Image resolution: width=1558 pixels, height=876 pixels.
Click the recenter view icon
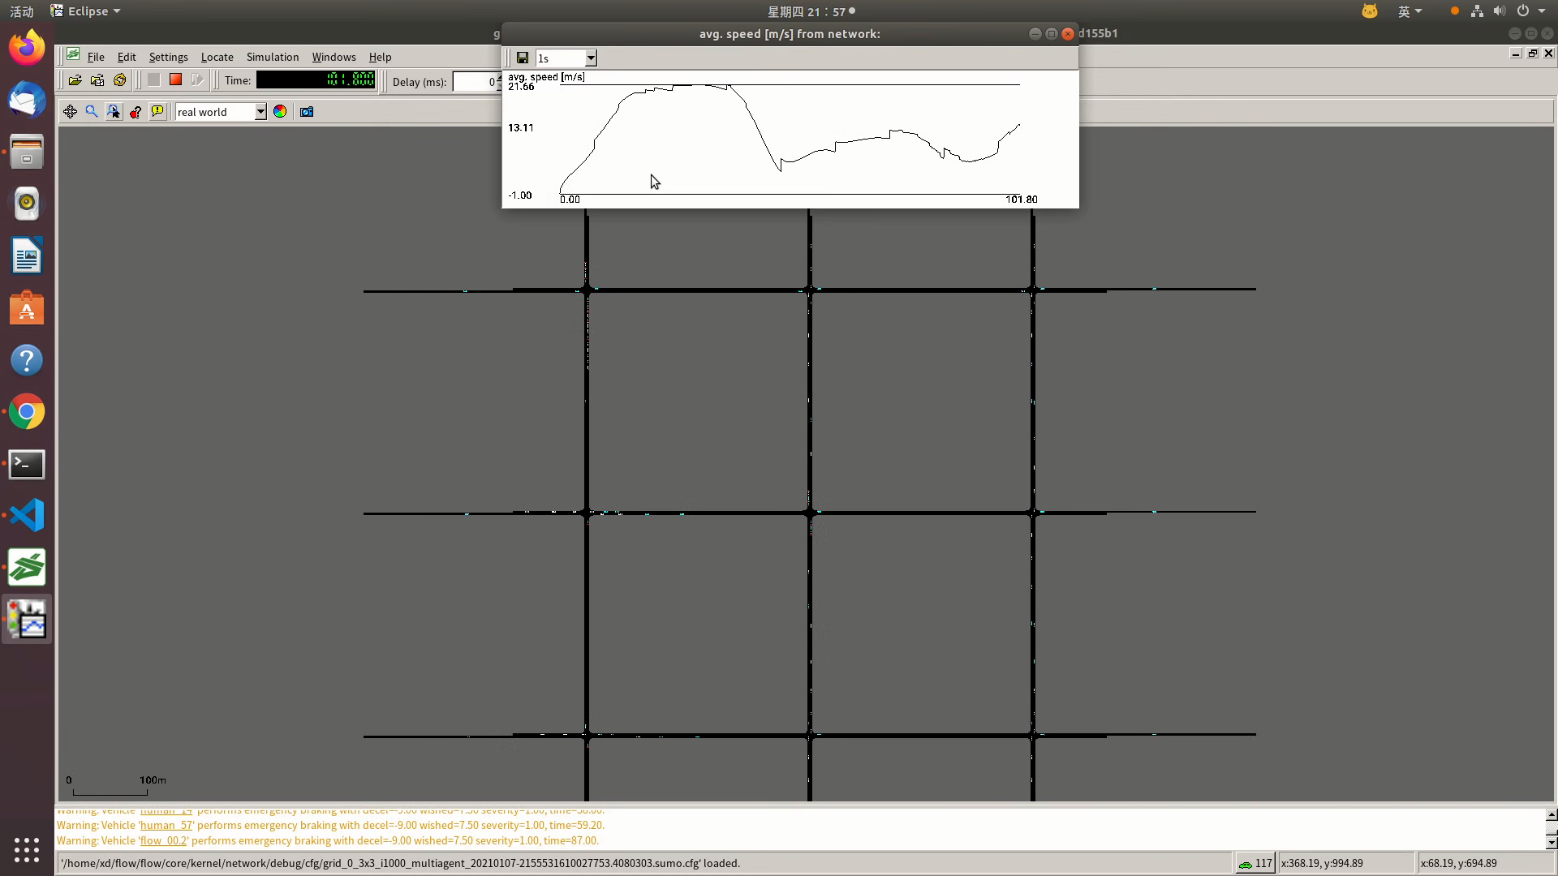click(x=71, y=112)
